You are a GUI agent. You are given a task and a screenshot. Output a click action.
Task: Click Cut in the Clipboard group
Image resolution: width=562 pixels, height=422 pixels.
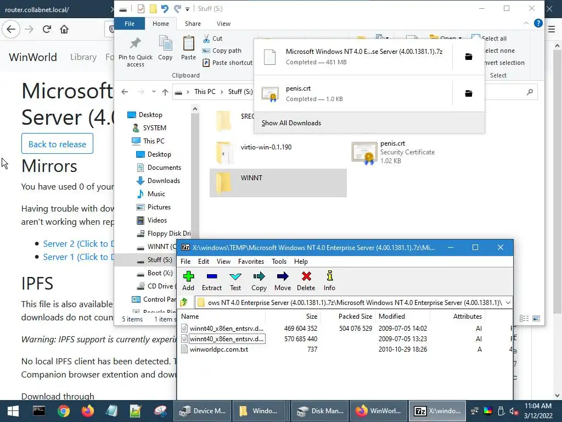(x=212, y=38)
